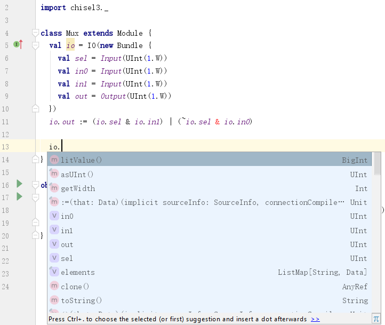Click the sel declaration on line 6

81,58
